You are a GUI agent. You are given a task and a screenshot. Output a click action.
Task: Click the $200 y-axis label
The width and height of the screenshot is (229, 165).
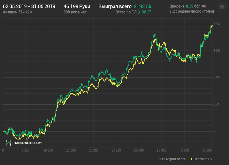coord(217,24)
